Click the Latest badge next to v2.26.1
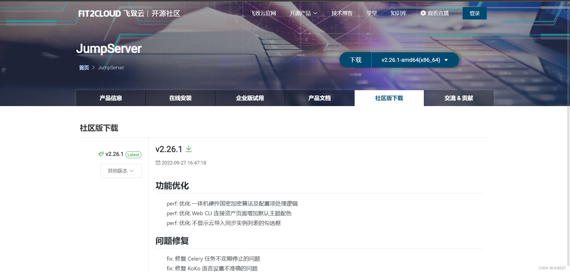Screen dimensions: 570x272 [133, 155]
